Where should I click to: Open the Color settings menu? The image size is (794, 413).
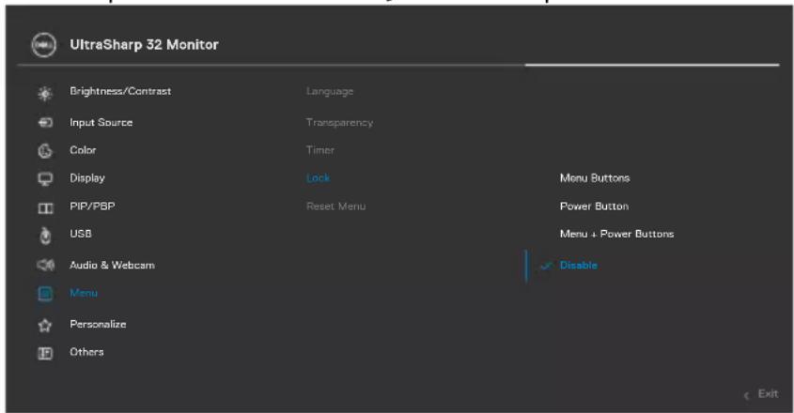point(83,150)
